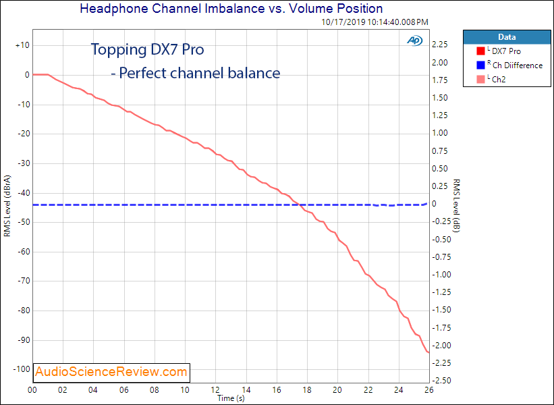Click the '-60' tick on the dBrA axis
Image resolution: width=554 pixels, height=405 pixels.
(x=24, y=252)
